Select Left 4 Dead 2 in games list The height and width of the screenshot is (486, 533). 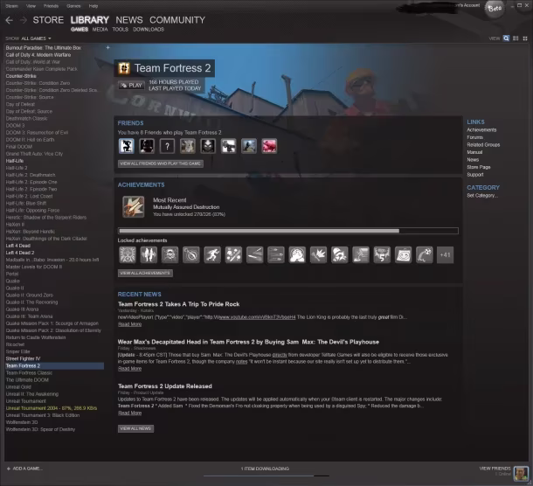(20, 253)
